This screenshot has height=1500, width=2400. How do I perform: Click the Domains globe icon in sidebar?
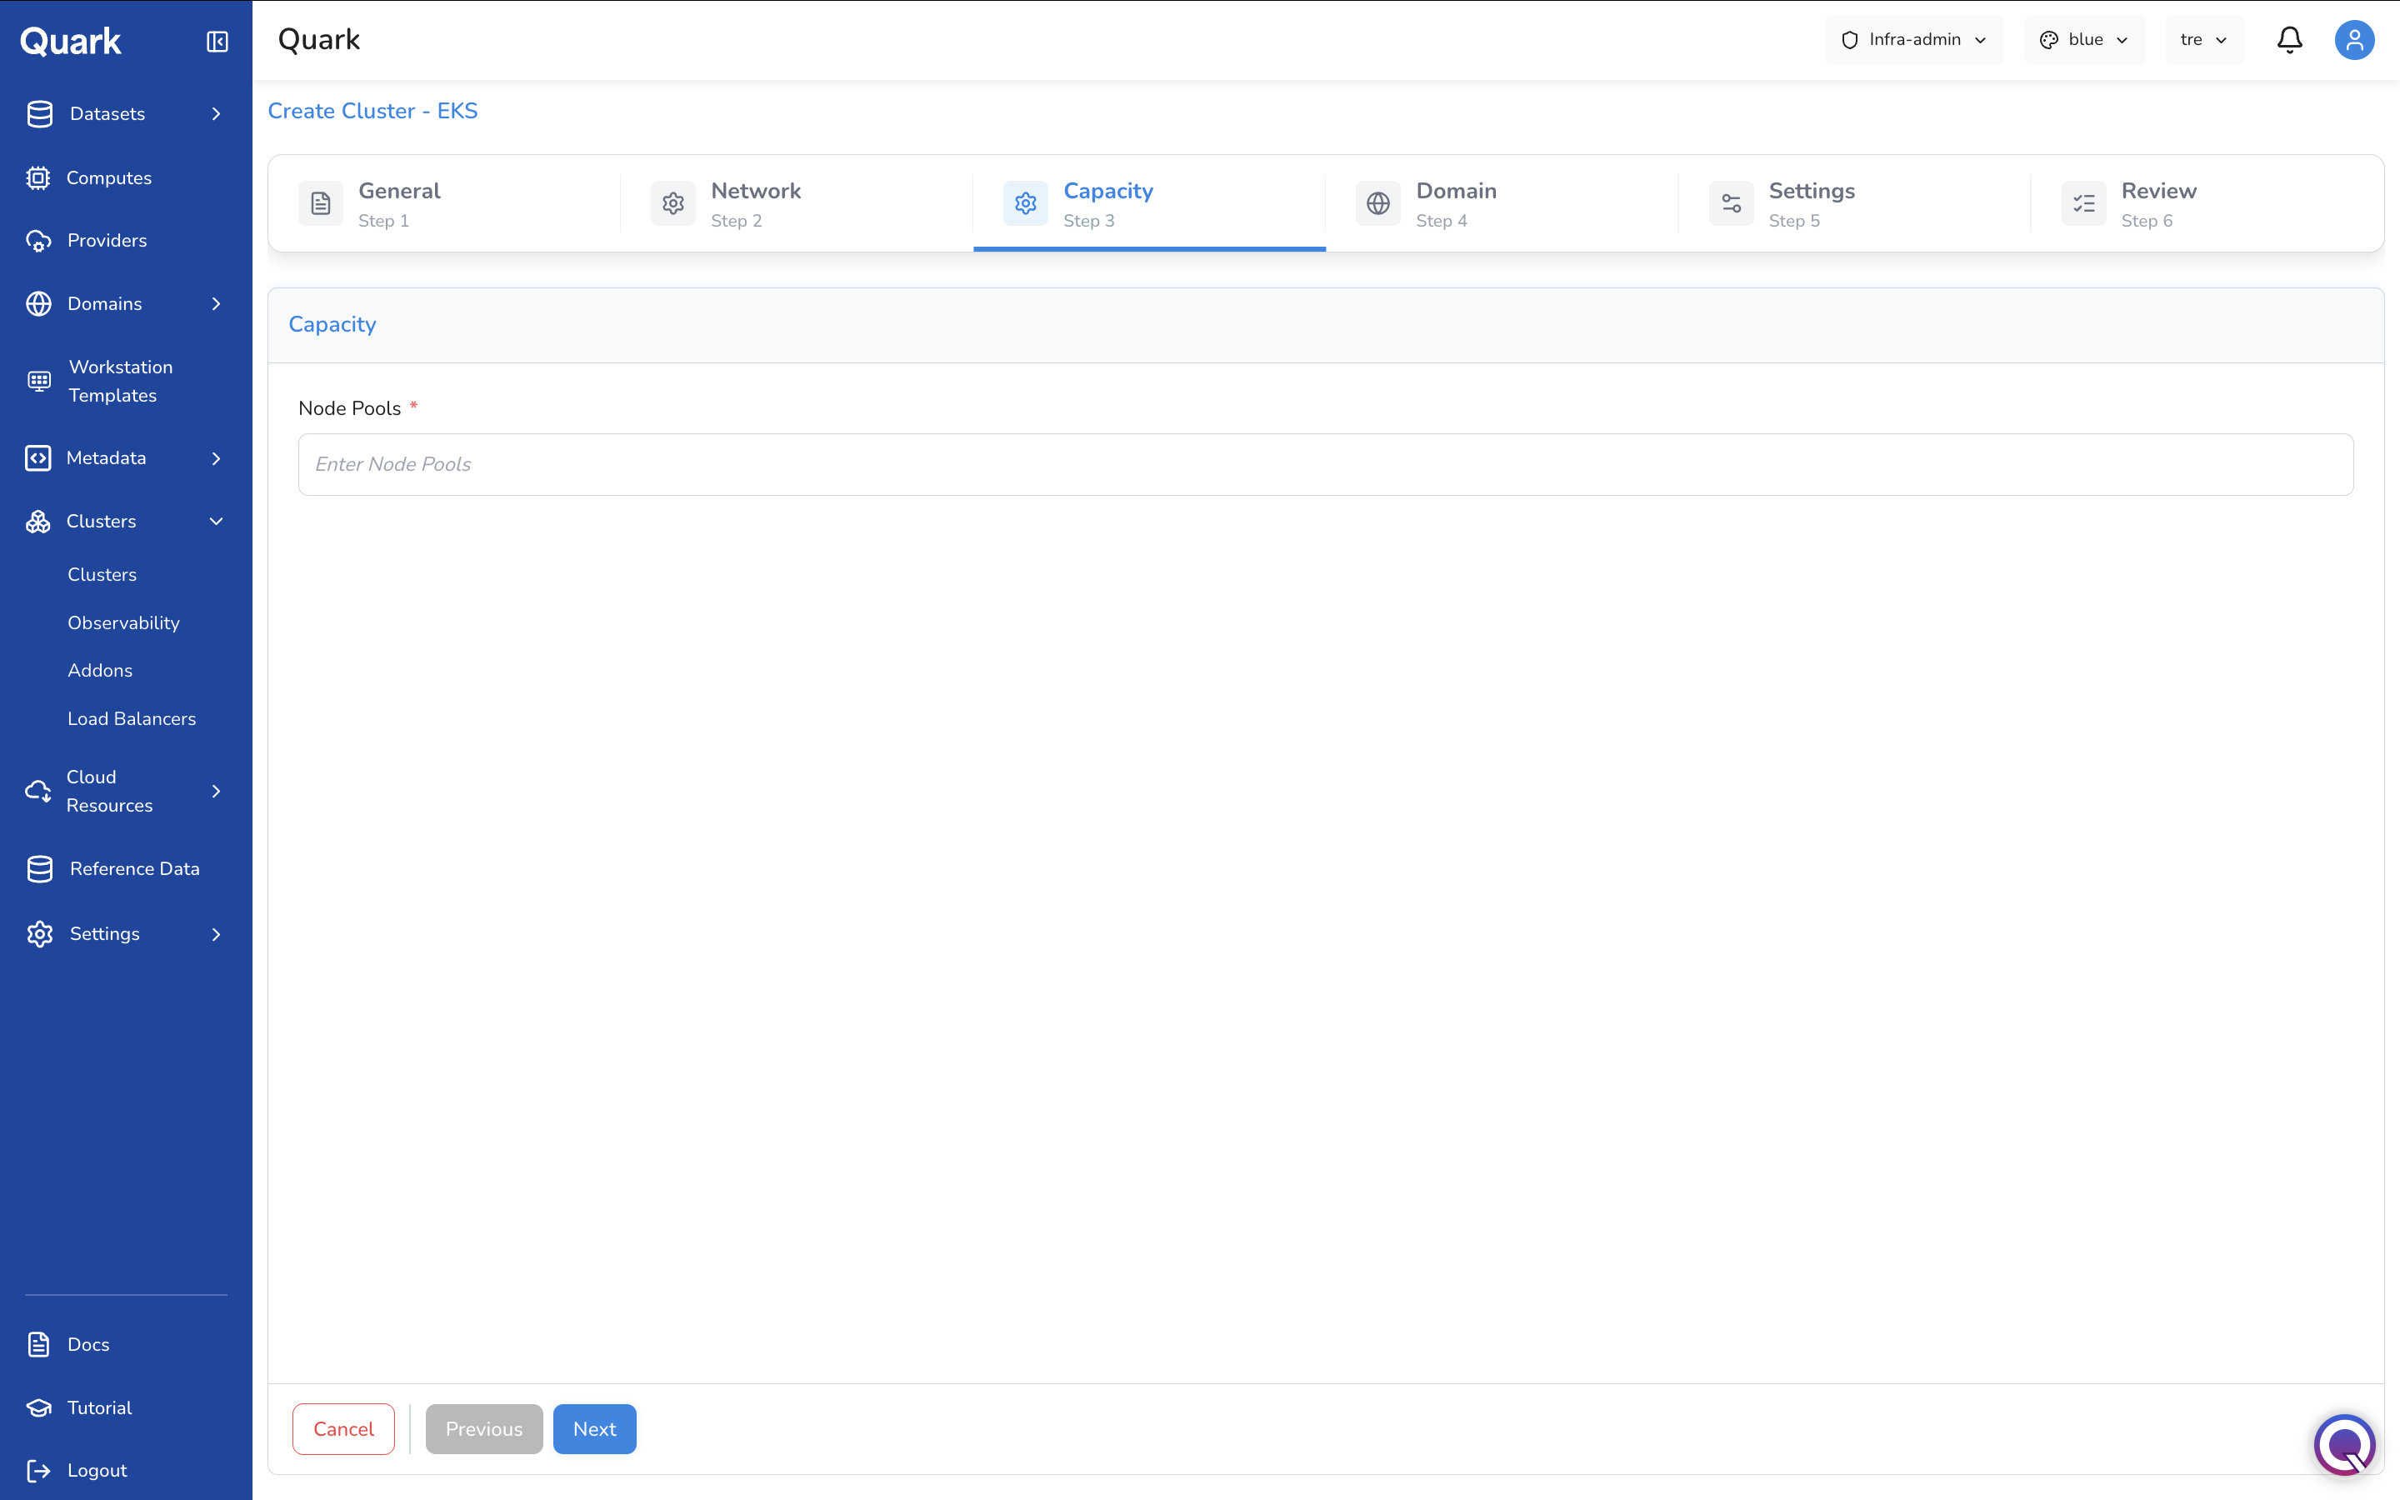coord(38,303)
